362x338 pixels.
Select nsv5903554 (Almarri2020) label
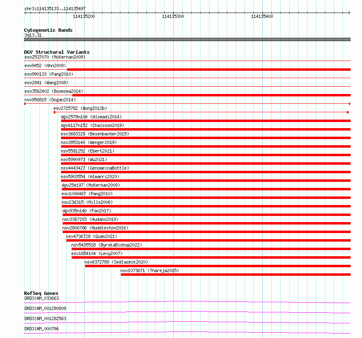pyautogui.click(x=90, y=177)
